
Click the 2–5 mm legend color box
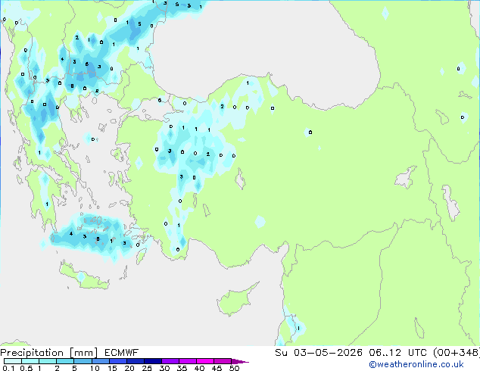(65, 361)
